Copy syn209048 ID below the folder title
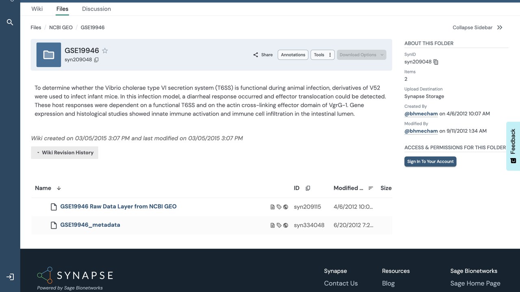Image resolution: width=520 pixels, height=292 pixels. (96, 60)
